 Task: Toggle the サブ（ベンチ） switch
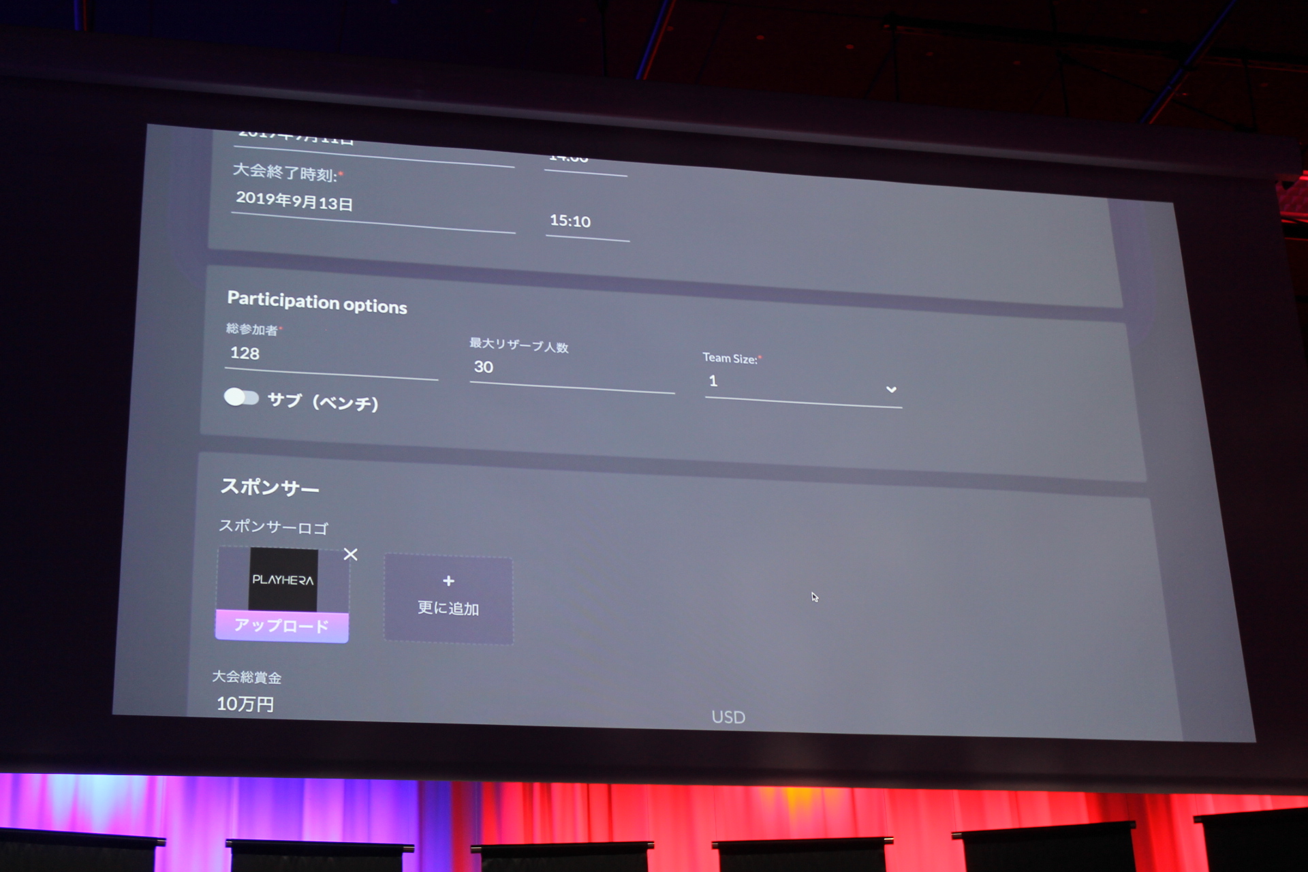click(x=241, y=397)
